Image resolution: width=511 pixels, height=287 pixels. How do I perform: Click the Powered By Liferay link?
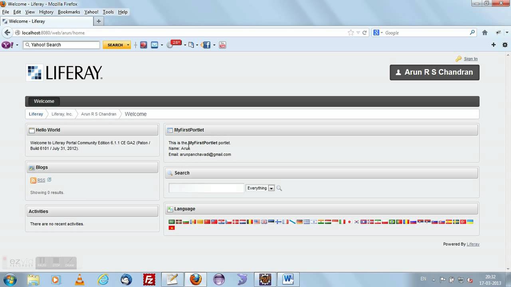click(x=473, y=244)
